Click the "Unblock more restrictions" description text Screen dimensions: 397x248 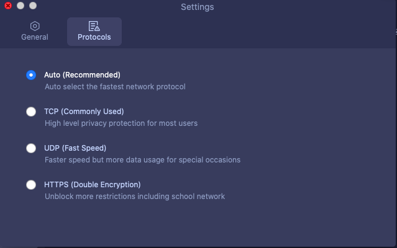click(x=135, y=197)
